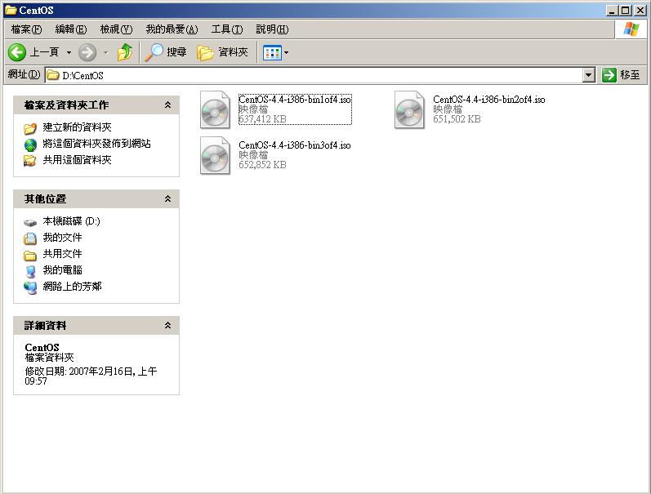
Task: Open the 我的電腦 link
Action: 62,270
